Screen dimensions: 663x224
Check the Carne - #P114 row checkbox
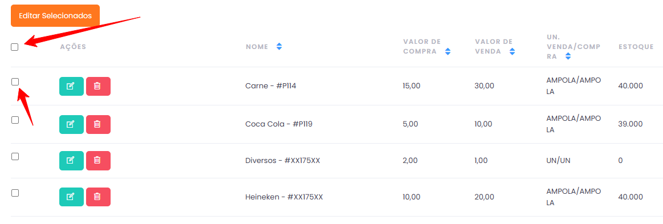15,82
